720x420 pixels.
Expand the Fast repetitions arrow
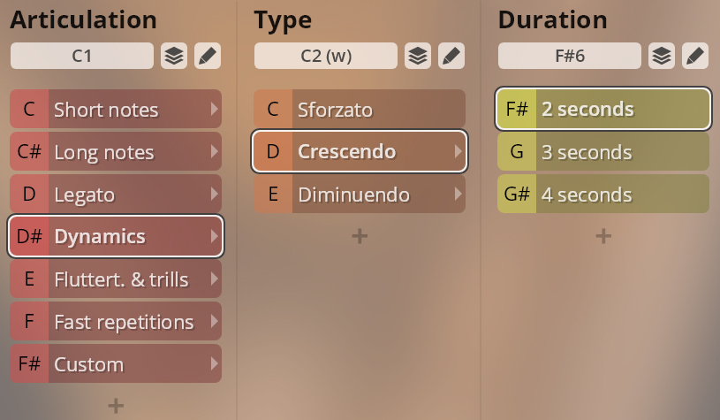tap(214, 321)
